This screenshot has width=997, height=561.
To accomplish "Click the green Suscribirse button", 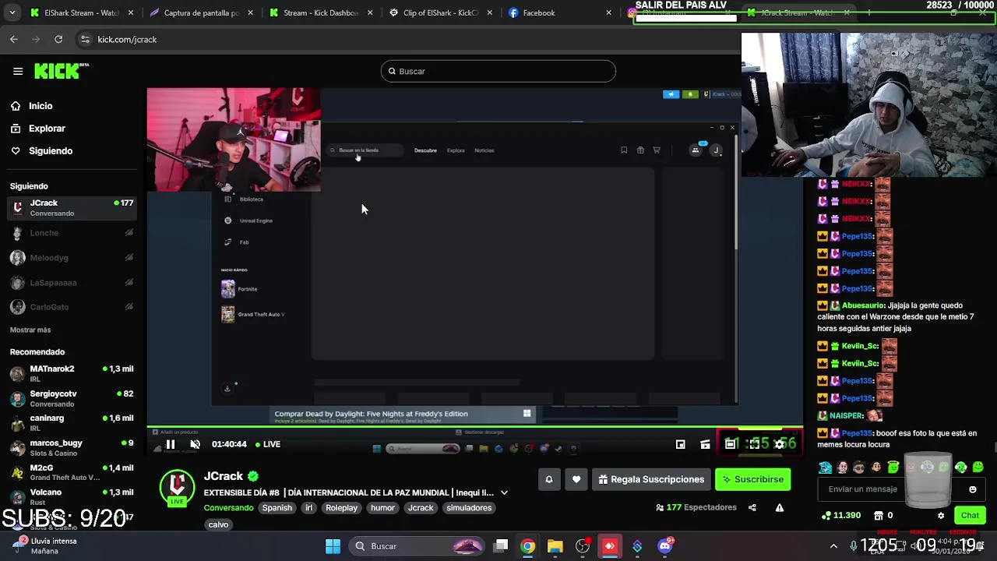I will (753, 479).
